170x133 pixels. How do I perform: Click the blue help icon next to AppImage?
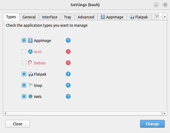pos(68,41)
